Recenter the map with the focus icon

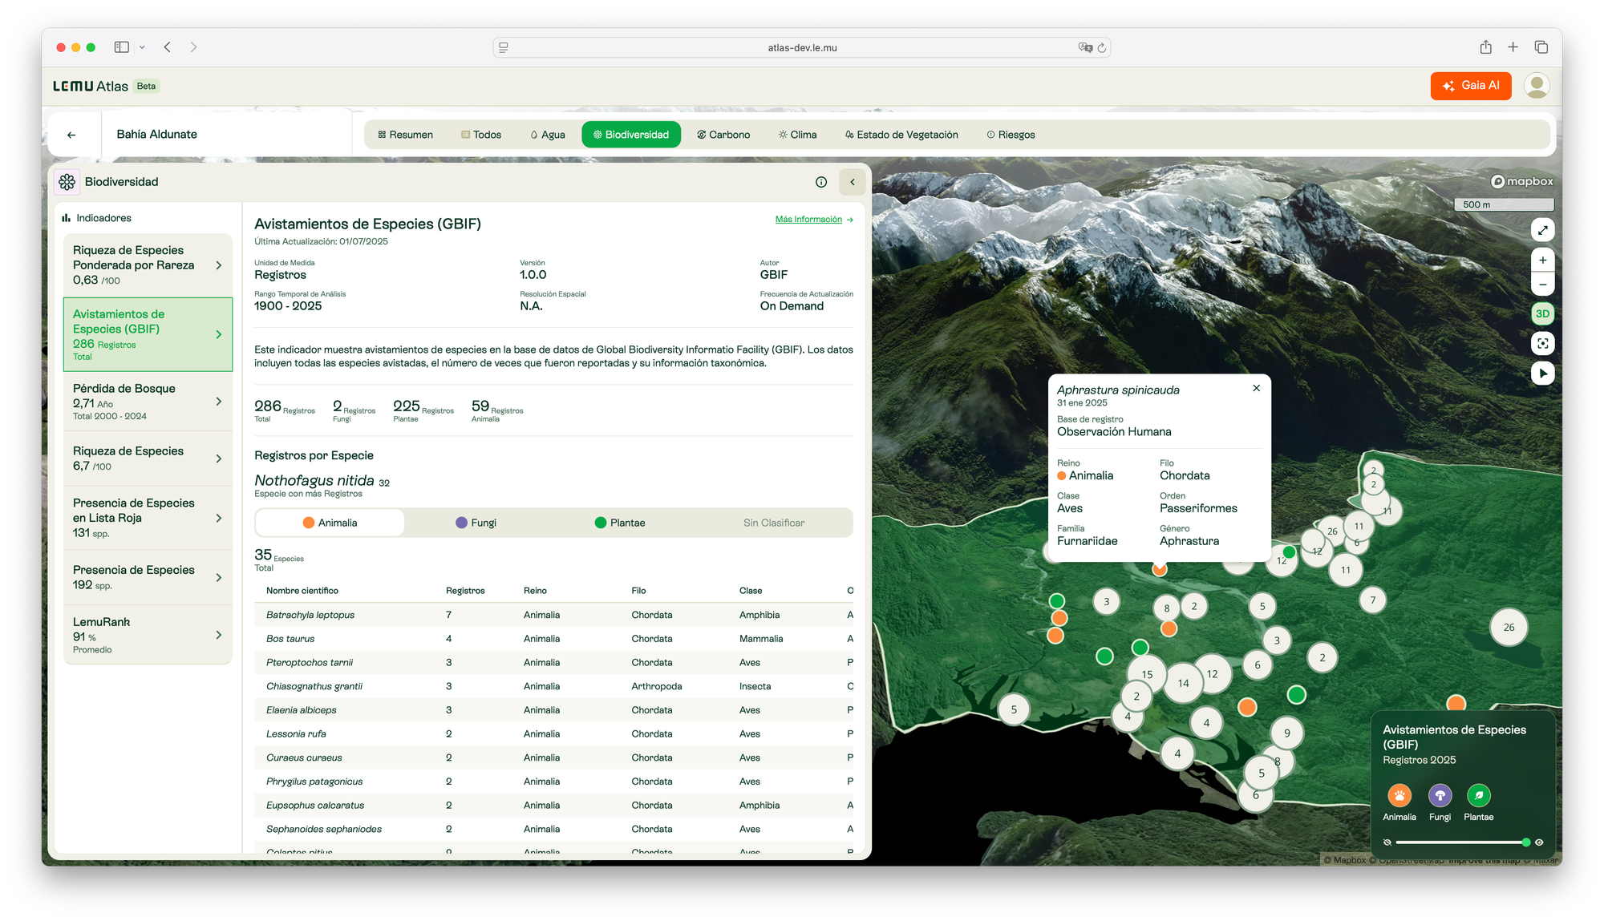(1542, 343)
